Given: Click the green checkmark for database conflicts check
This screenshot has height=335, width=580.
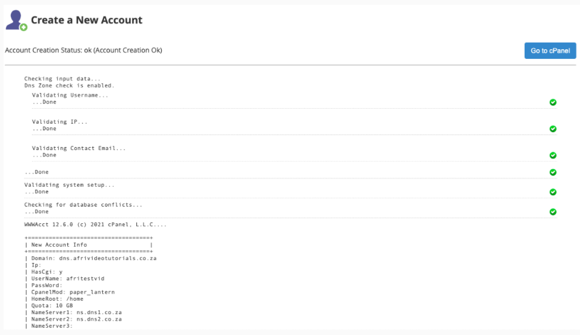Looking at the screenshot, I should [x=553, y=212].
